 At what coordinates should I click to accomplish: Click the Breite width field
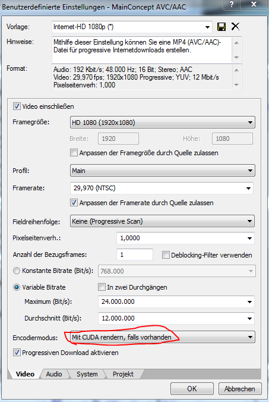(x=118, y=139)
